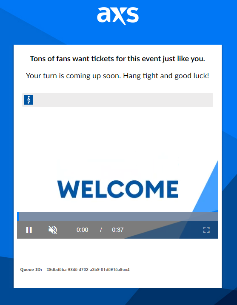Click the "Your turn is coming up soon" message
Screen dimensions: 237x305
pos(117,76)
